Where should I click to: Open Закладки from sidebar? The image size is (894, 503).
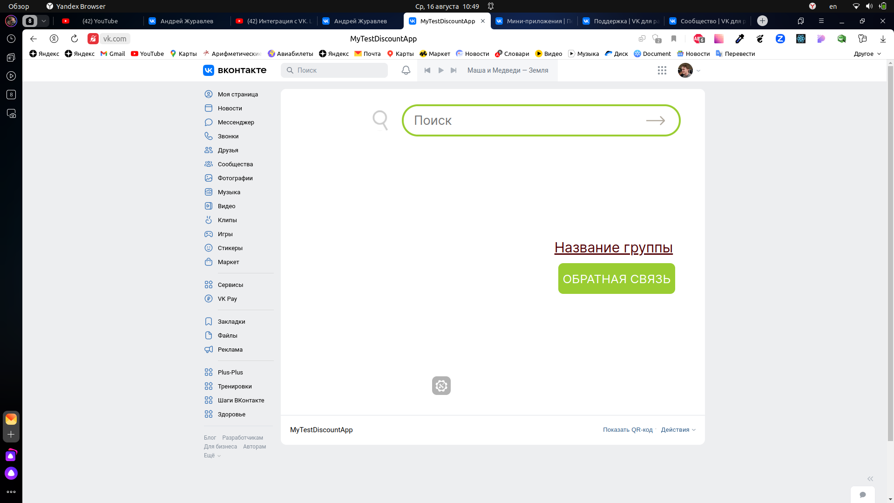pyautogui.click(x=231, y=321)
